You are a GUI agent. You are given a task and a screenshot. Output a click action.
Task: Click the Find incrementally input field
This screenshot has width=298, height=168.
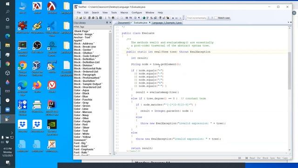click(x=196, y=18)
